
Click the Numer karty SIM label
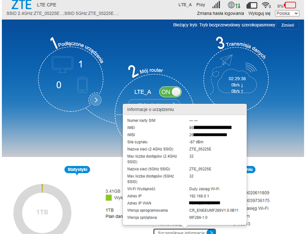pyautogui.click(x=141, y=120)
